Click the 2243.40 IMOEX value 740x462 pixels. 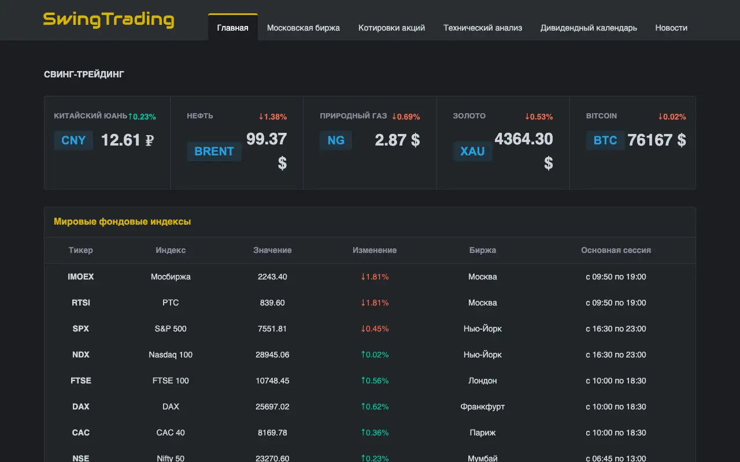click(x=272, y=277)
